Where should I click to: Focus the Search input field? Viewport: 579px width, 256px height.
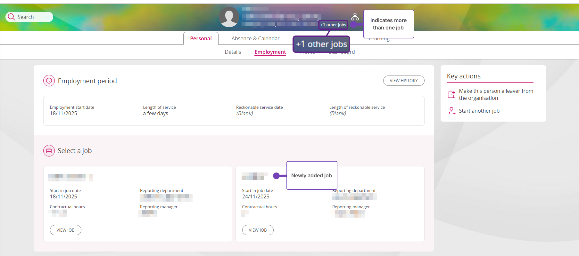pos(34,17)
